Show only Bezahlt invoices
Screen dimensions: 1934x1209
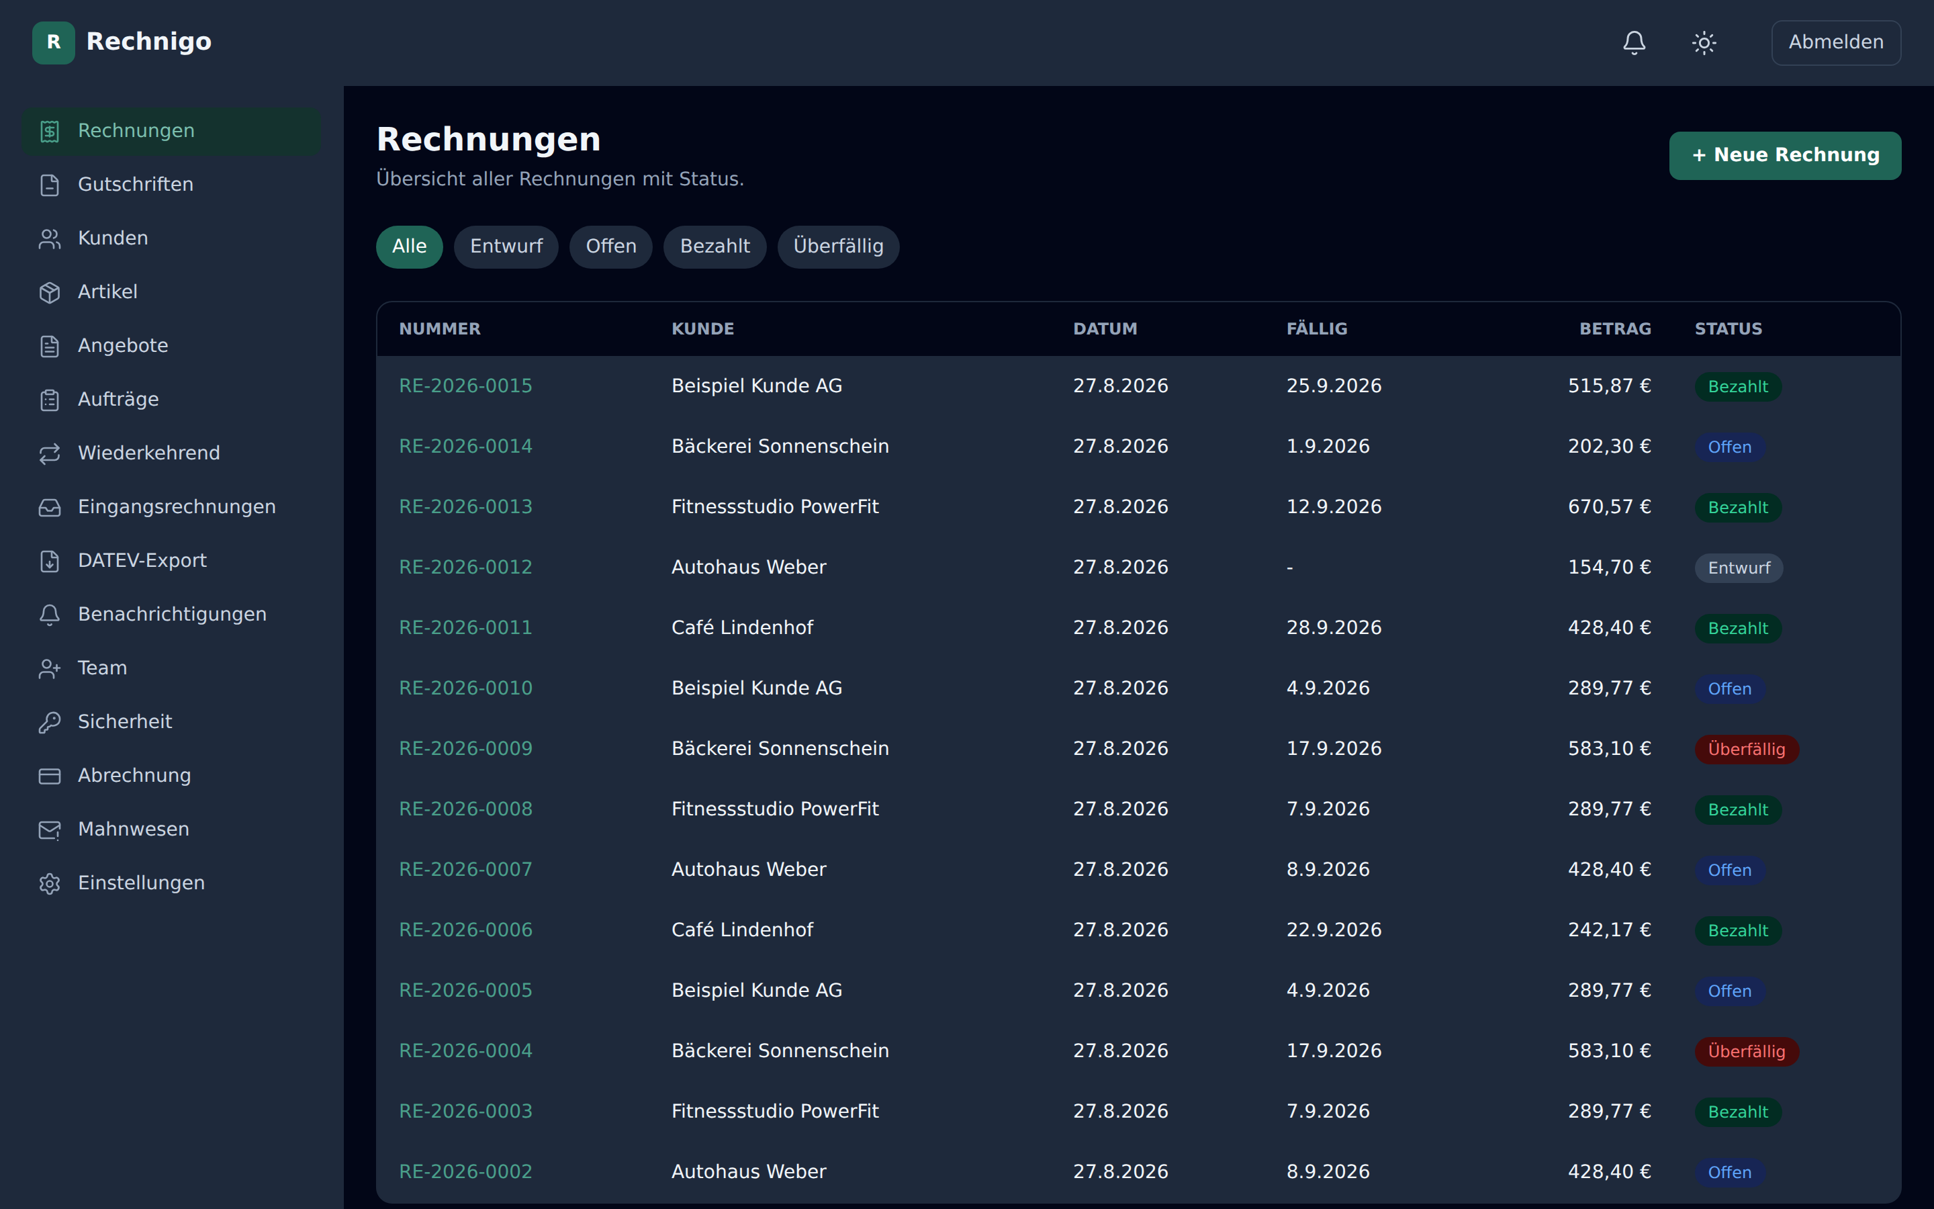[x=715, y=247]
